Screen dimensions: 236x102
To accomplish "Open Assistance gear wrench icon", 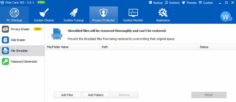I will pyautogui.click(x=163, y=13).
